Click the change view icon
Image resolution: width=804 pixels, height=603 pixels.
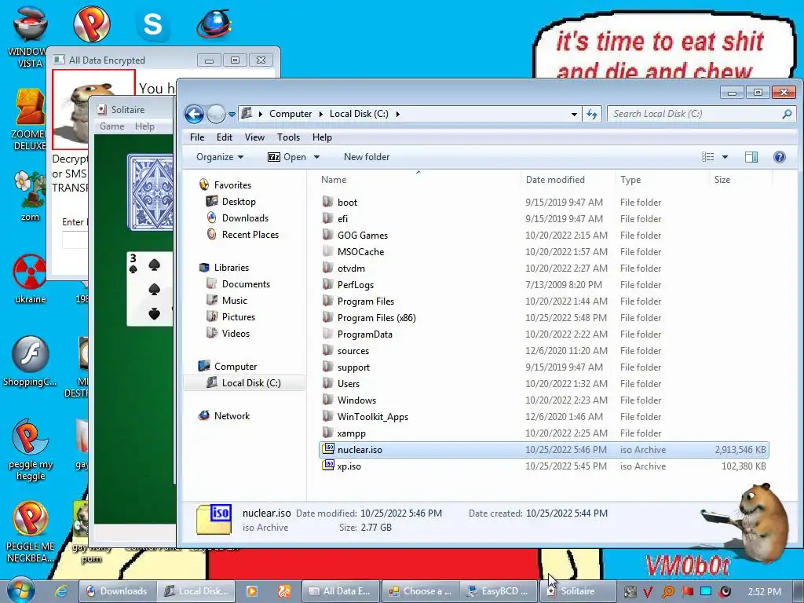(x=707, y=157)
